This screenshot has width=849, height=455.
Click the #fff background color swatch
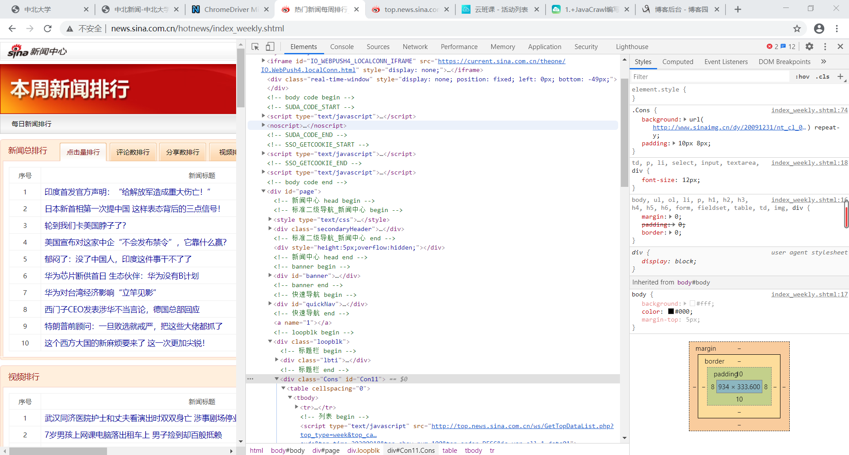tap(692, 303)
